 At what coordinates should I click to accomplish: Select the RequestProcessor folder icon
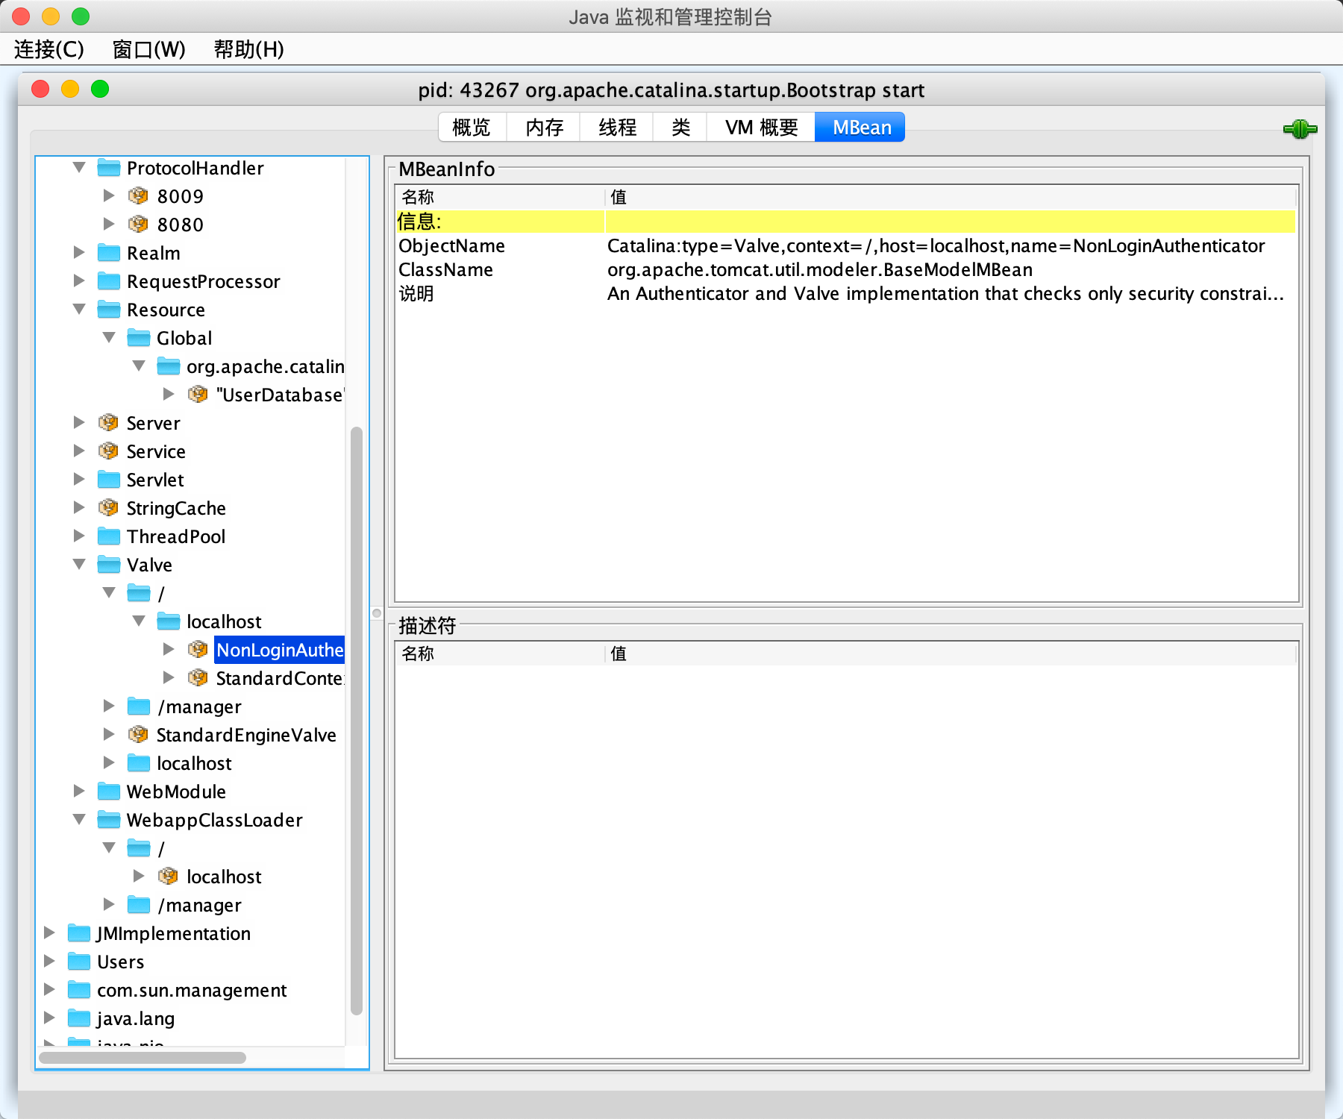pyautogui.click(x=109, y=281)
